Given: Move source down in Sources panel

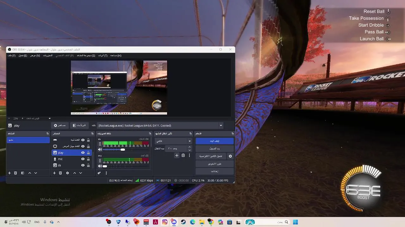Looking at the screenshot, I should pyautogui.click(x=81, y=173).
